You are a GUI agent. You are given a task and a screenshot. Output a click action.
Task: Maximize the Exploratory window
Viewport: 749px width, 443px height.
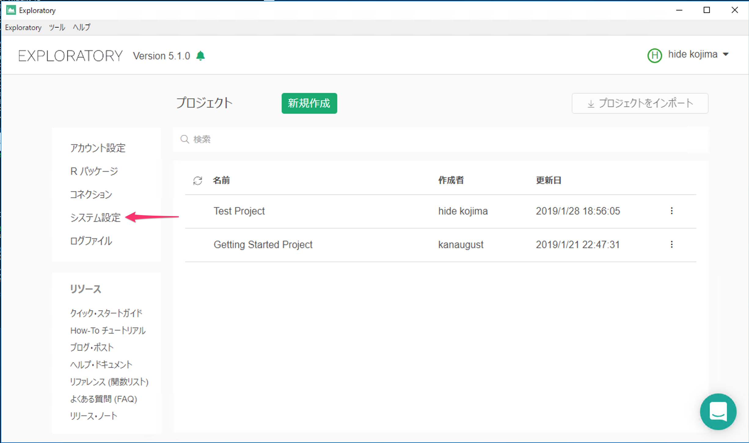coord(707,10)
